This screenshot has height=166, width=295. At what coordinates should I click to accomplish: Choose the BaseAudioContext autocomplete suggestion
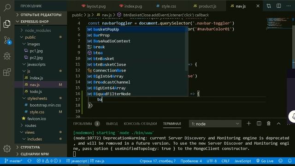136,41
